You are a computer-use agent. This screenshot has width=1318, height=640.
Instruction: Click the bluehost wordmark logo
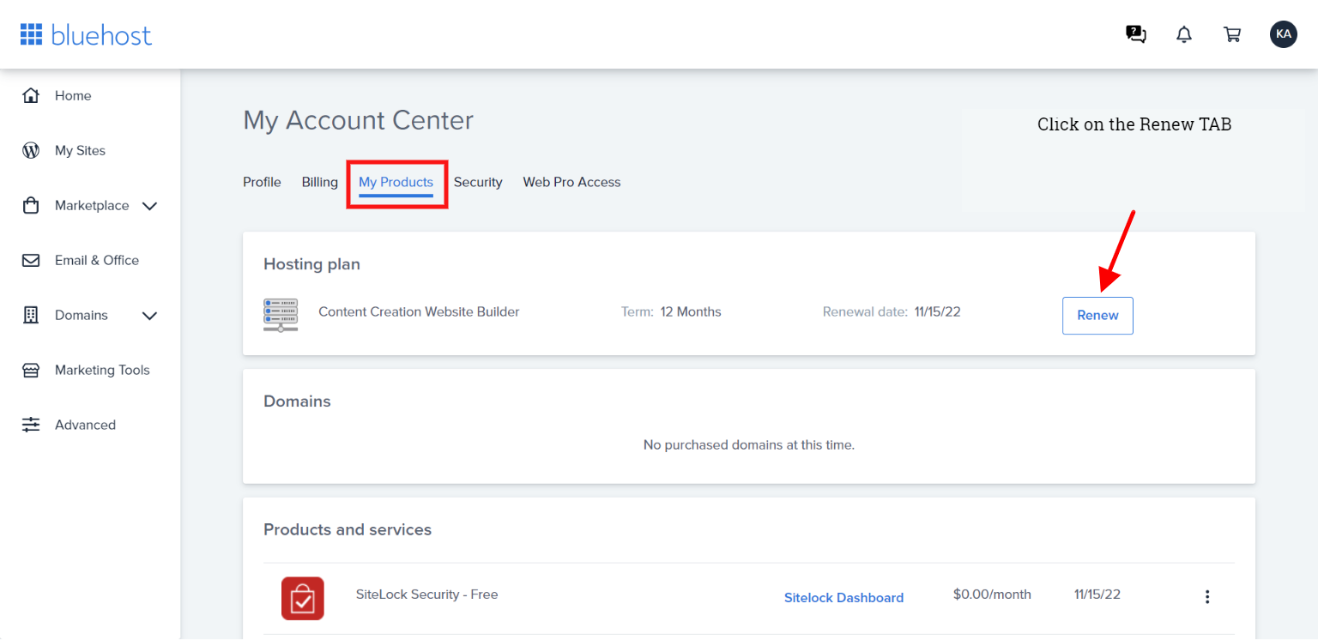click(x=101, y=34)
